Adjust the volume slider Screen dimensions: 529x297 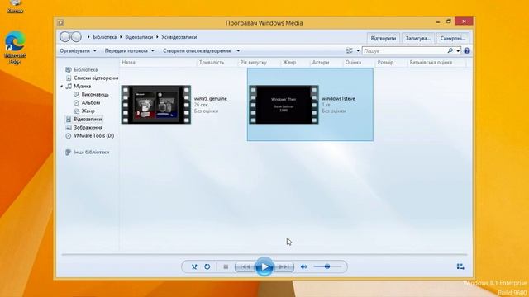[327, 266]
